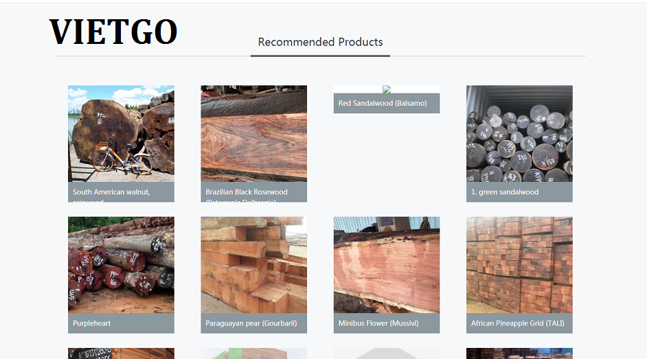Click the broken Red Sandalwood image icon
Viewport: 647px width, 359px height.
tap(387, 89)
